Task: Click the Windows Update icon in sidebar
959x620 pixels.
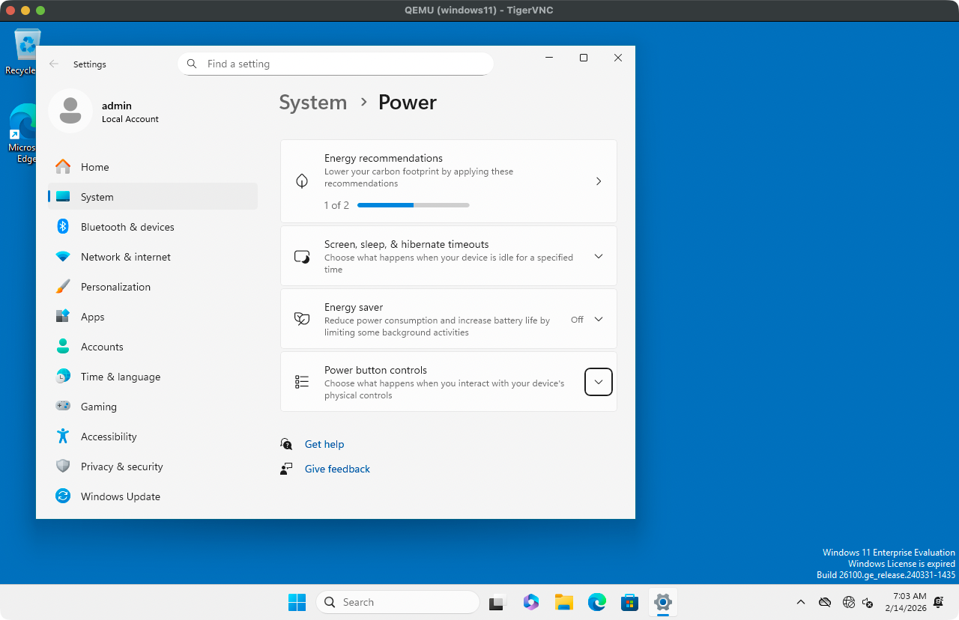Action: click(x=63, y=496)
